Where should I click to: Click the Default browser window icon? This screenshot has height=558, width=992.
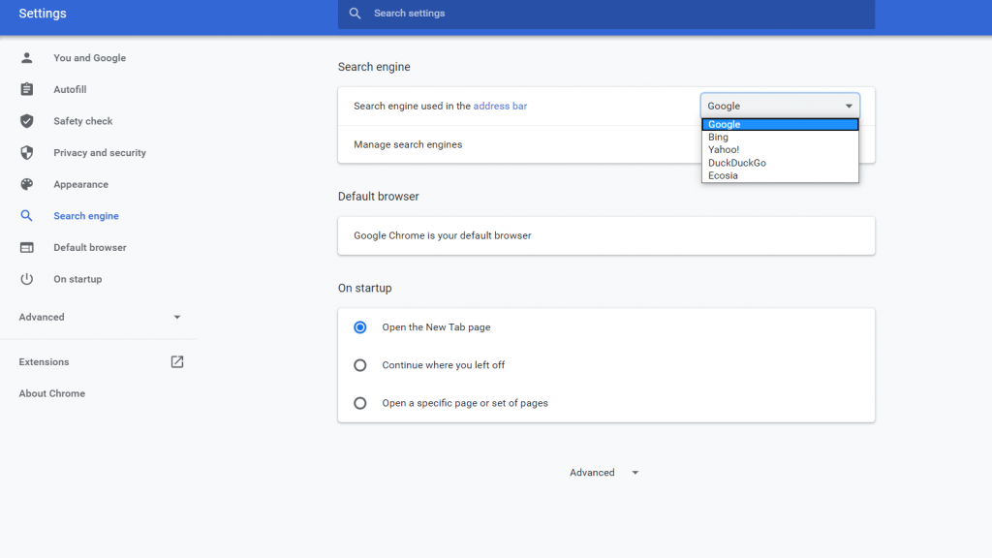tap(27, 247)
